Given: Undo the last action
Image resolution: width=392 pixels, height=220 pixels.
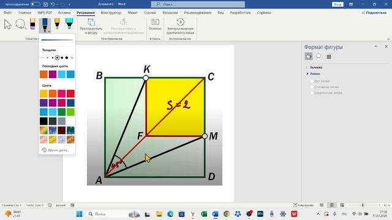Looking at the screenshot, I should (53, 4).
